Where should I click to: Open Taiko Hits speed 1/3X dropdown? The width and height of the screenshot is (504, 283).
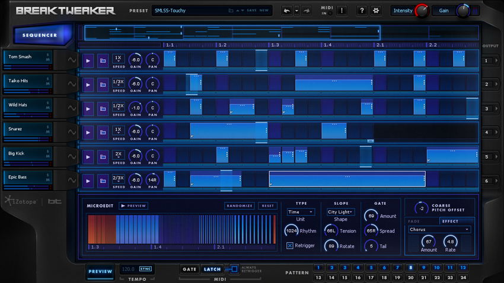pos(118,83)
